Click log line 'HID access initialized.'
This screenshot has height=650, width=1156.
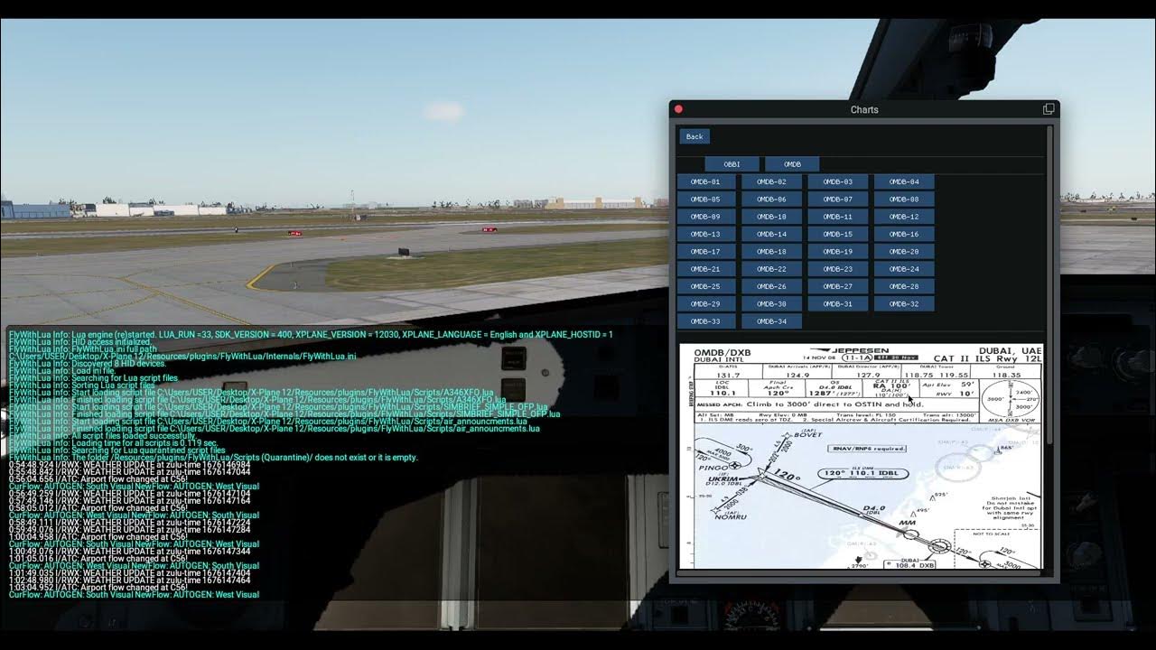click(80, 342)
